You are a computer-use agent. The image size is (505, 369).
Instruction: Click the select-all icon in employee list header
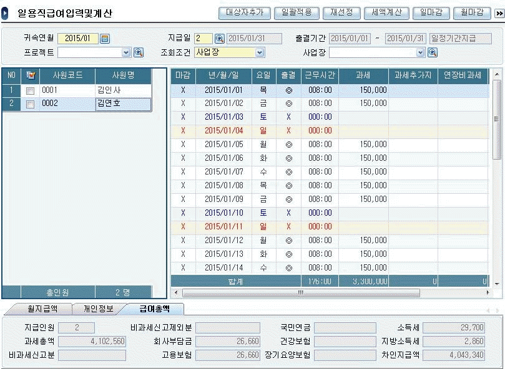point(30,75)
